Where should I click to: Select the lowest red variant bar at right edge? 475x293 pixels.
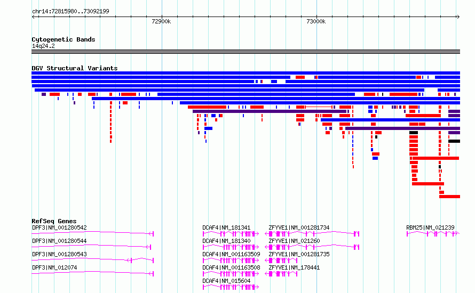(449, 197)
